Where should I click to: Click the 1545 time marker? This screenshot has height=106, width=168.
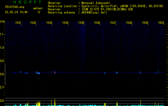point(81,23)
